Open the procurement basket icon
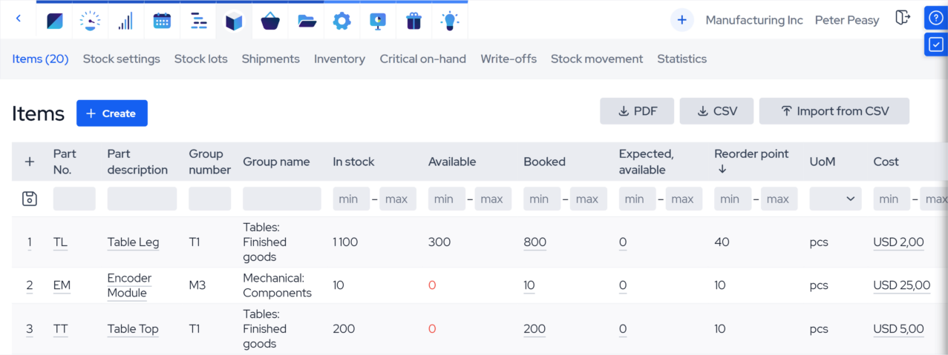The width and height of the screenshot is (948, 355). pos(270,21)
